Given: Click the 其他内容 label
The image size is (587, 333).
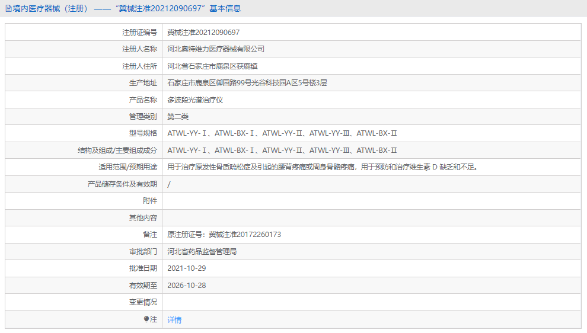Looking at the screenshot, I should coord(143,218).
